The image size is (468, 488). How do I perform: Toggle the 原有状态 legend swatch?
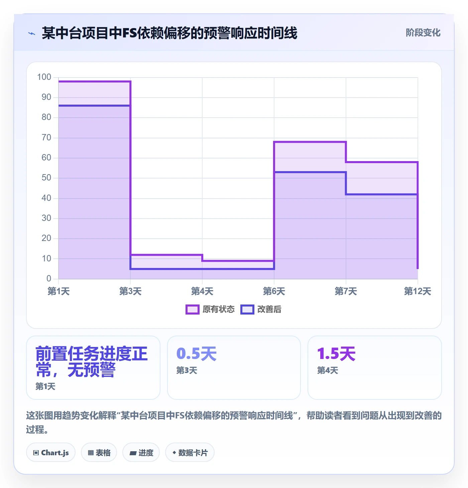192,310
